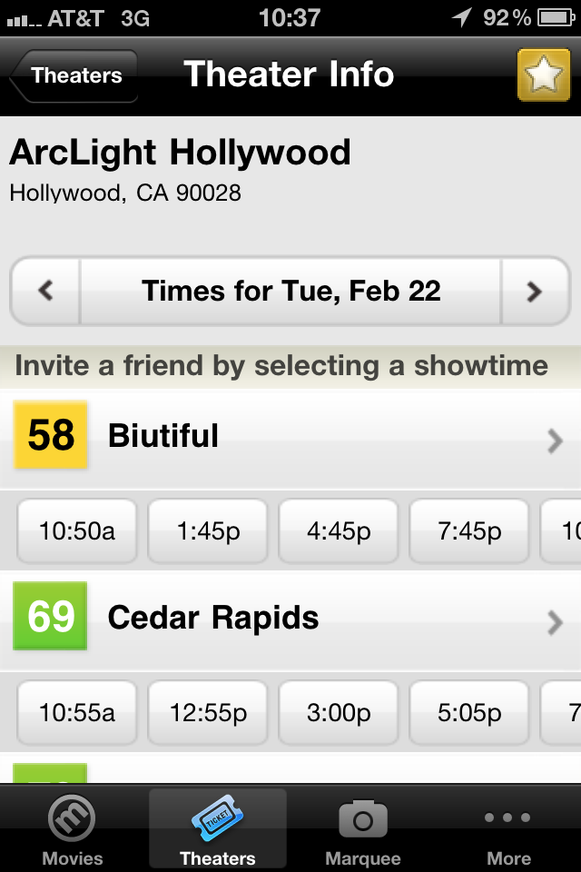Viewport: 581px width, 872px height.
Task: Tap the green 69 score badge
Action: [51, 616]
